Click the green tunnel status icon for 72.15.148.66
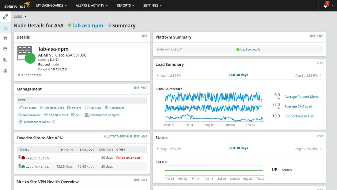 pos(22,166)
